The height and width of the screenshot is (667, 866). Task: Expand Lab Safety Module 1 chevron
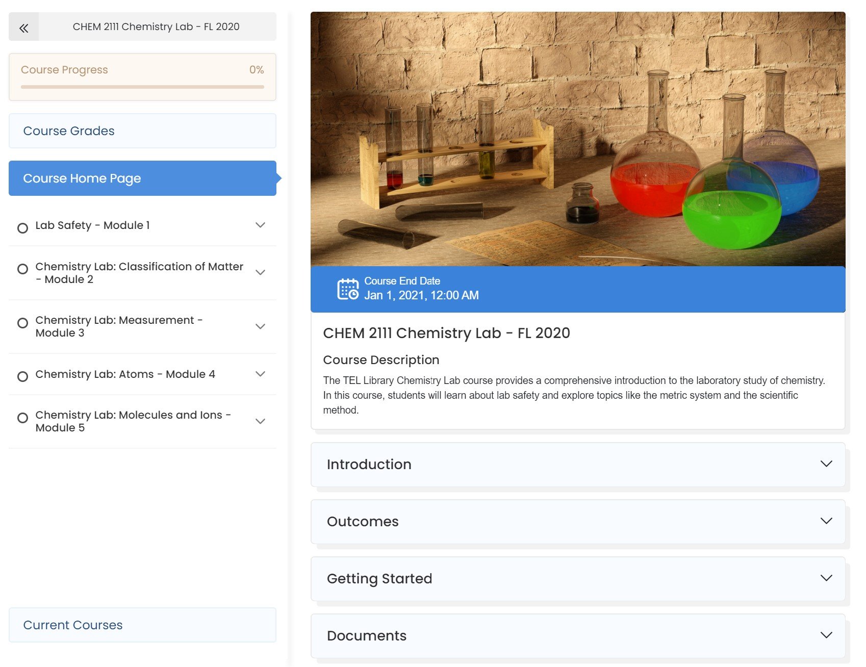pyautogui.click(x=260, y=225)
